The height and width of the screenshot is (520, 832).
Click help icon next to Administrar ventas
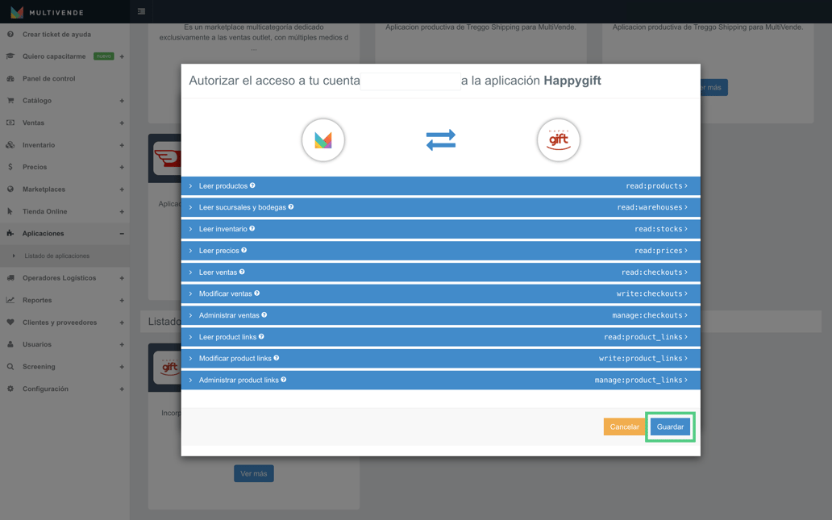click(x=264, y=314)
